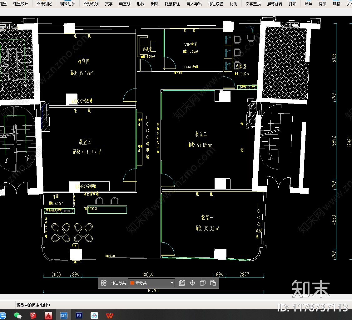Screen dimensions: 352x320
Task: Click the paste annotation icon
Action: click(x=213, y=283)
